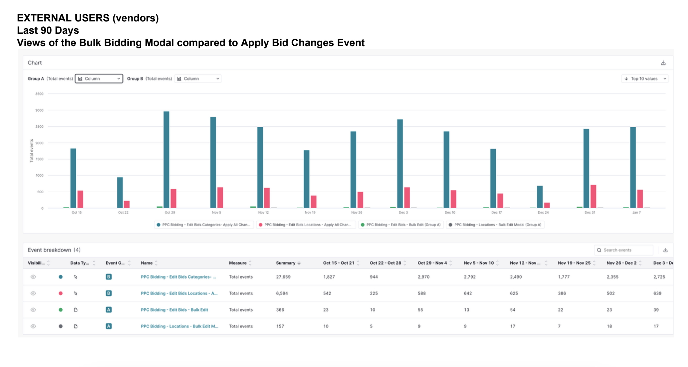Screen dimensions: 688x367
Task: Click Group B badge on Edit Bids Categories row
Action: pos(108,277)
